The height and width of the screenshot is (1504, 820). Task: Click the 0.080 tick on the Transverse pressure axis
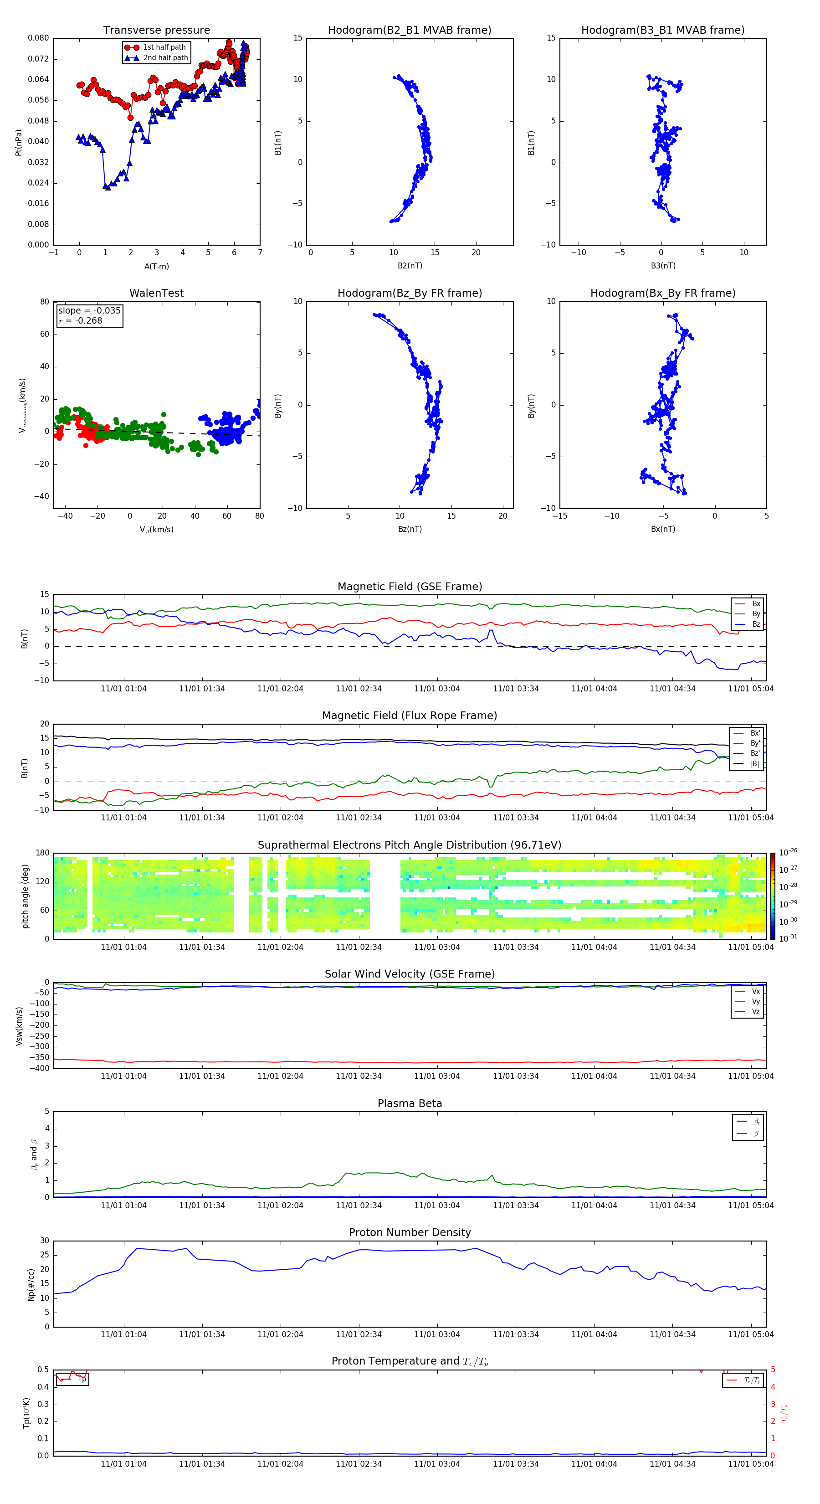click(x=39, y=38)
